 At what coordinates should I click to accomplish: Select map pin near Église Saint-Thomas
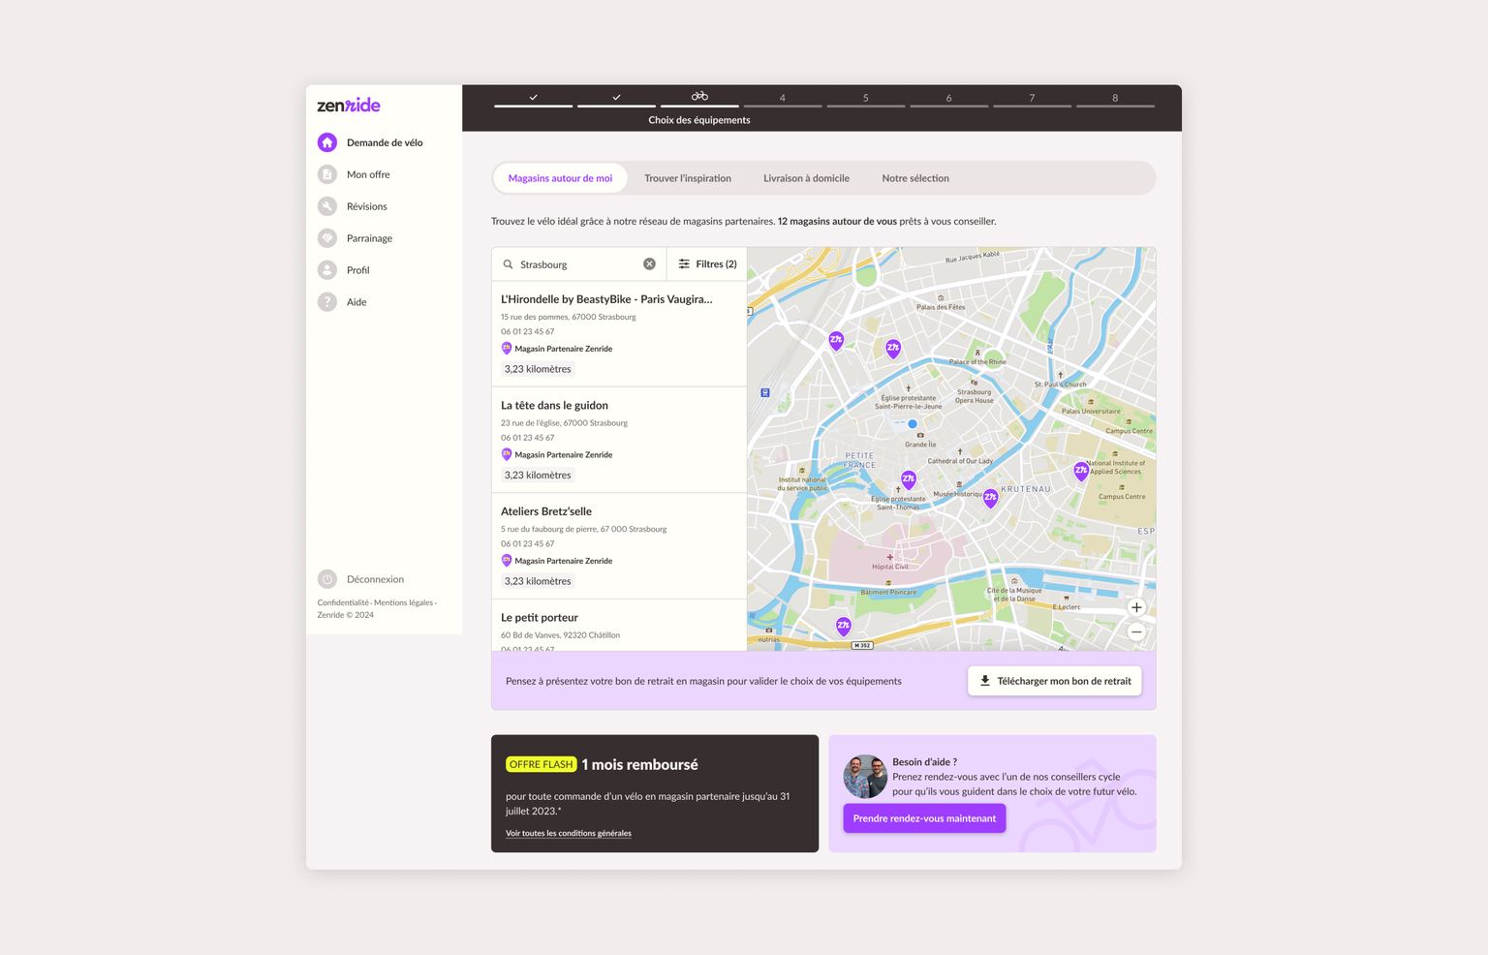pos(909,479)
